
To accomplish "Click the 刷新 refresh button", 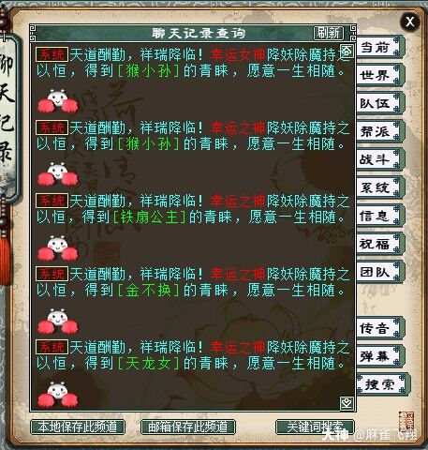I will [x=329, y=33].
